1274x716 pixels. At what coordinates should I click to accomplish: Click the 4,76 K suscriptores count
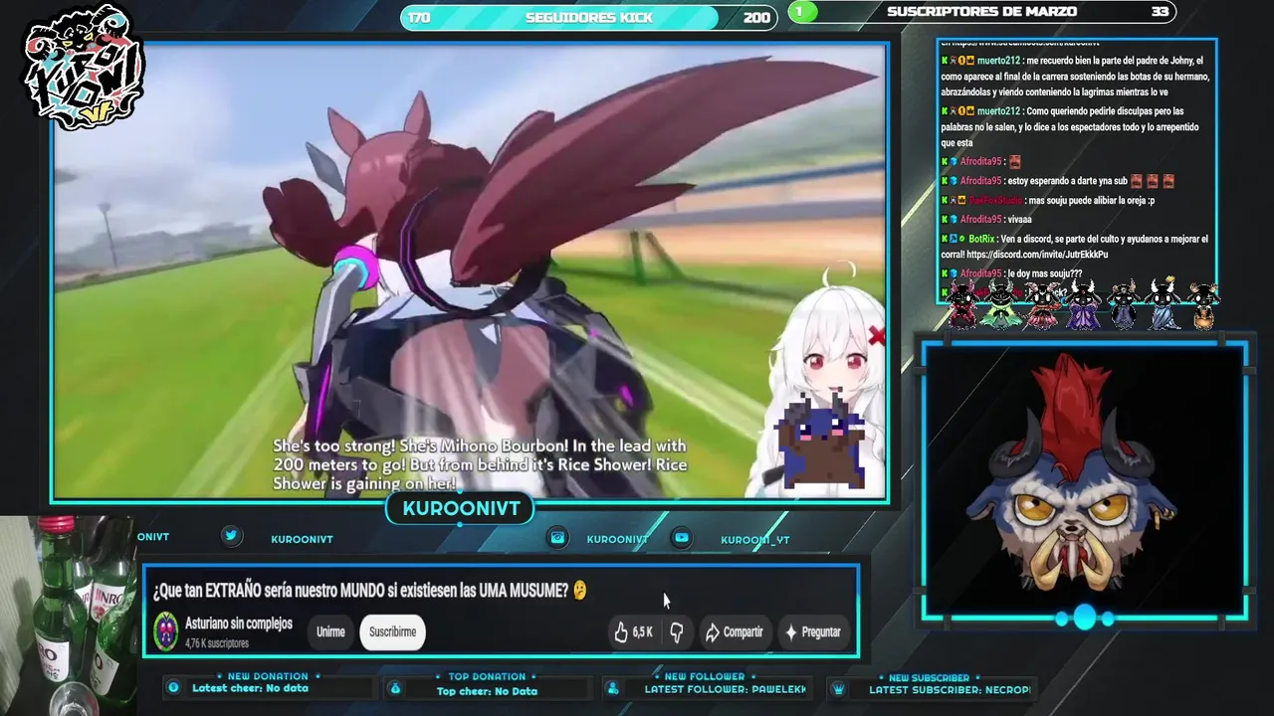point(216,643)
